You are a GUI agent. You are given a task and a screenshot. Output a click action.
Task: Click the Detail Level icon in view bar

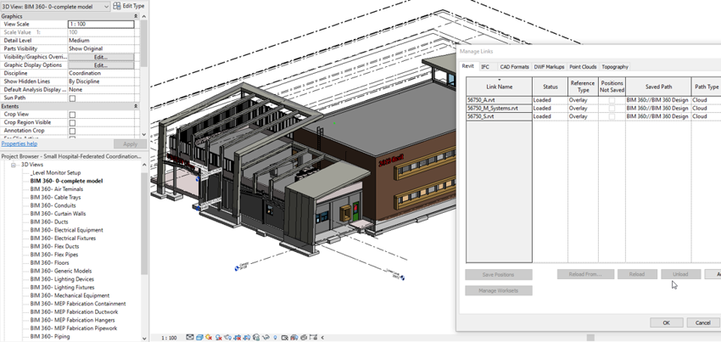pos(190,338)
